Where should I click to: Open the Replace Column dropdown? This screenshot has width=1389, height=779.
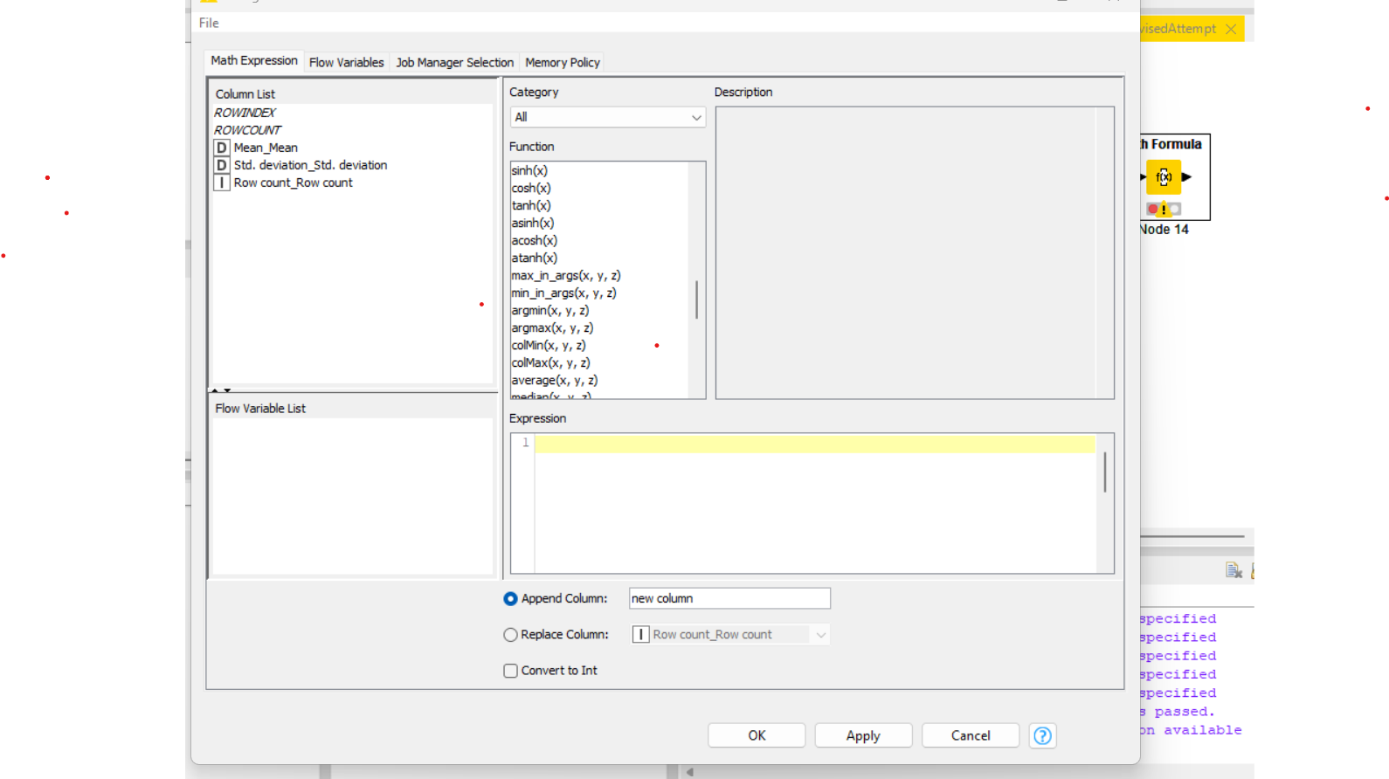tap(729, 635)
